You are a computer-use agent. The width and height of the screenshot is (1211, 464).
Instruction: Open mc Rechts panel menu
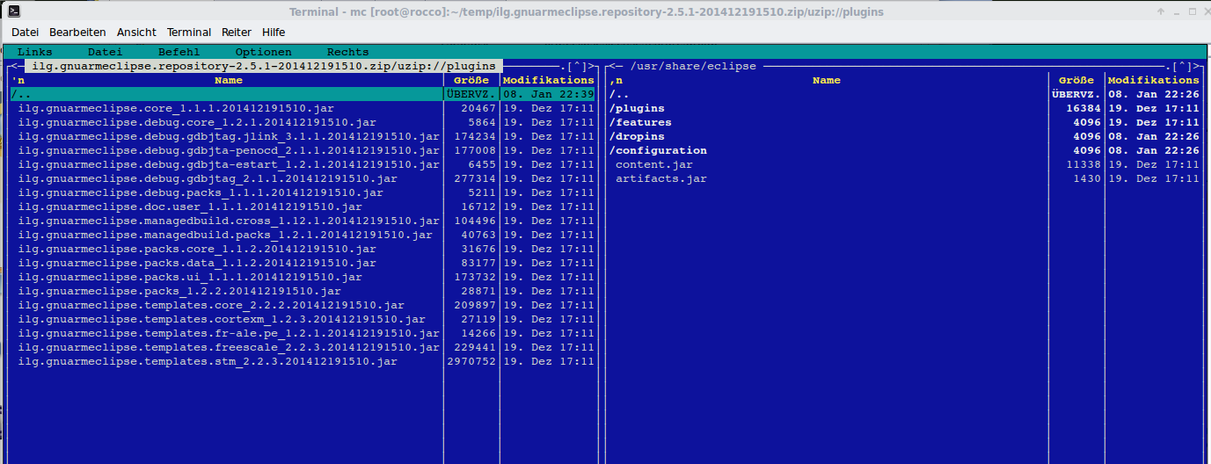(348, 52)
